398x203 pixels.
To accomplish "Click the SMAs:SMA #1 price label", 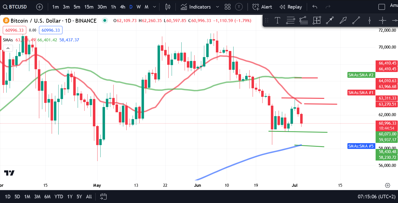I will [361, 93].
